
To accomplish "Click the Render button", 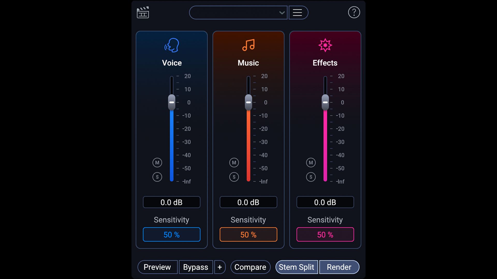I will coord(339,267).
